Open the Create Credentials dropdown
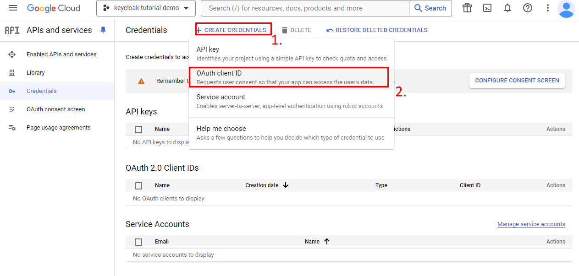This screenshot has height=276, width=579. click(x=233, y=30)
